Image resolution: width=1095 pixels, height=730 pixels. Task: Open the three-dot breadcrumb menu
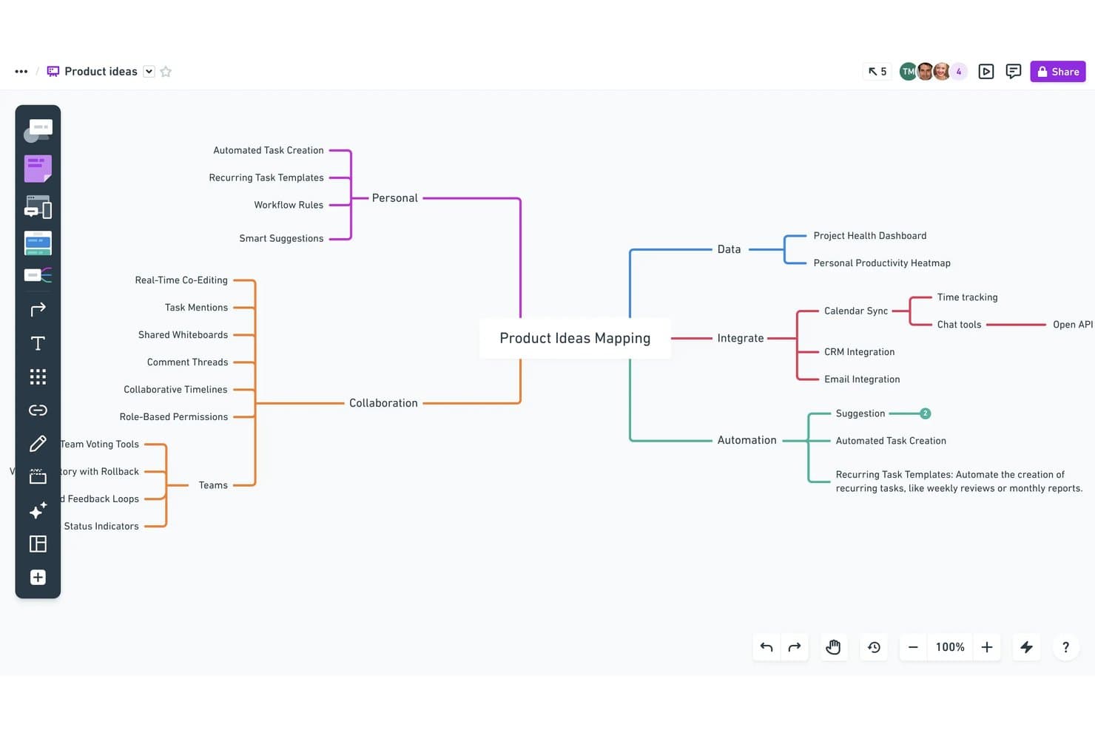(21, 72)
